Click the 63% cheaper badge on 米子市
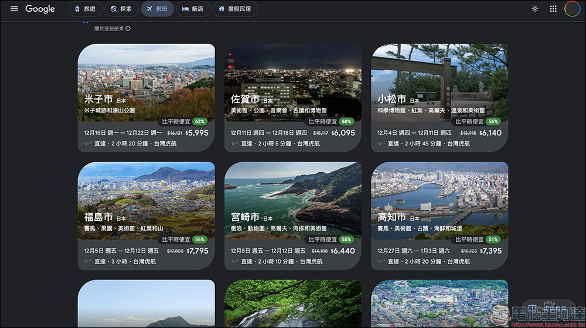The width and height of the screenshot is (586, 328). pyautogui.click(x=200, y=121)
